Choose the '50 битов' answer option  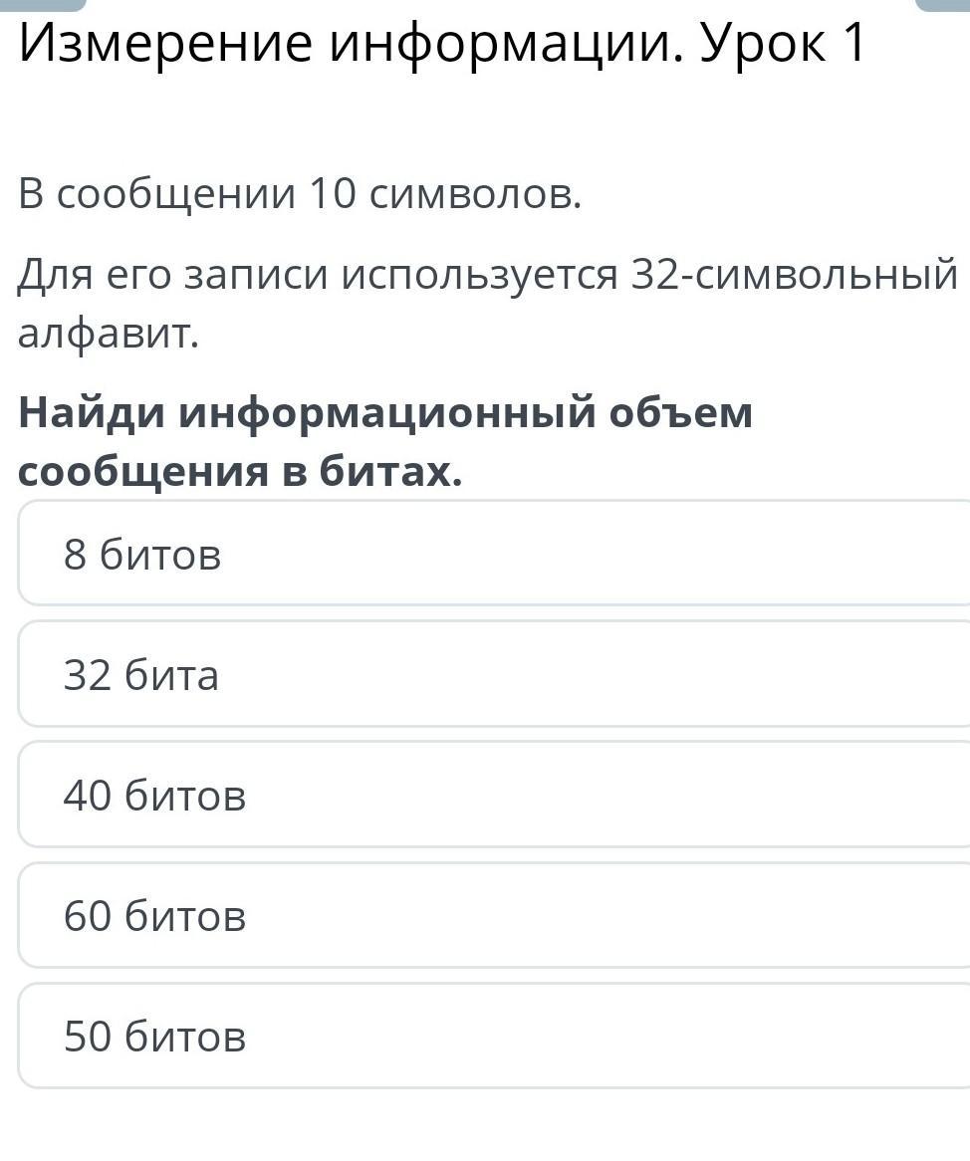pyautogui.click(x=494, y=1037)
